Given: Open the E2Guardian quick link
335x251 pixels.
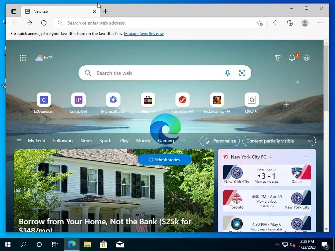Looking at the screenshot, I should point(44,103).
